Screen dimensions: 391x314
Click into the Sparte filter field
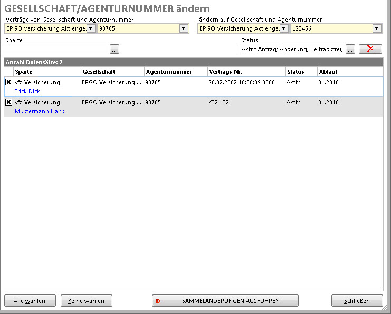[x=56, y=49]
